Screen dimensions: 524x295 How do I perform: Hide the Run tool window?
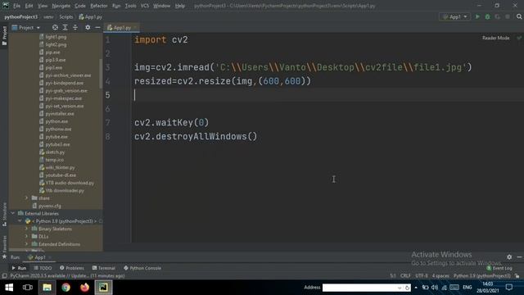519,256
